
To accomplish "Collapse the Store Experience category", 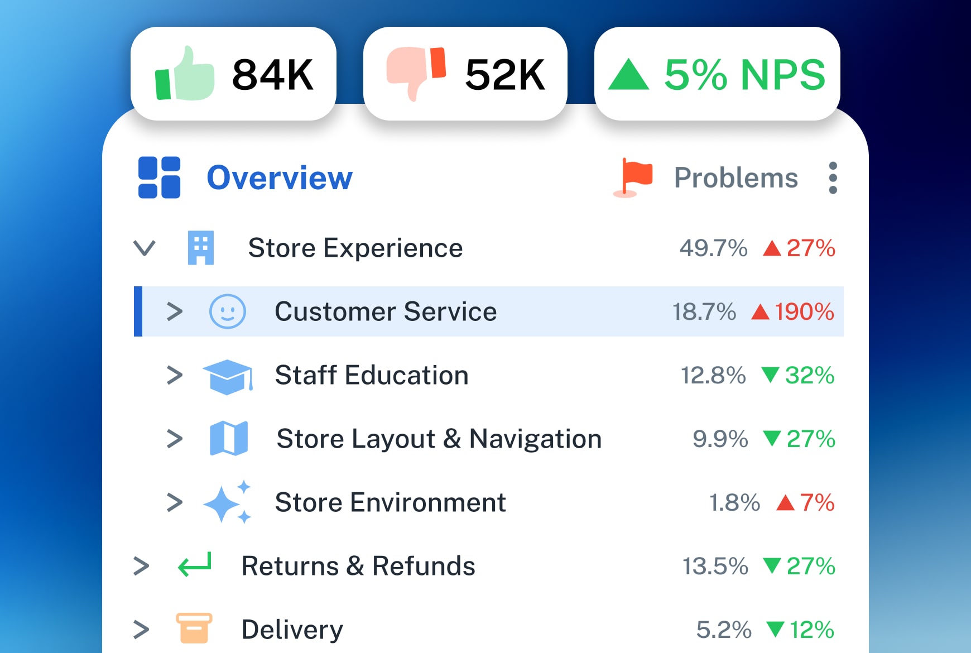I will [x=144, y=248].
